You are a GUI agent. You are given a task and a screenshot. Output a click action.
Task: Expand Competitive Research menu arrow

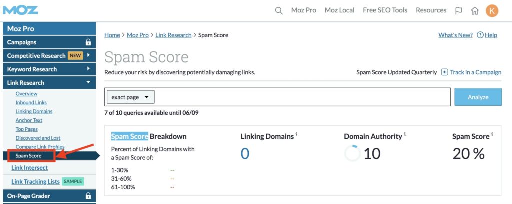point(88,56)
